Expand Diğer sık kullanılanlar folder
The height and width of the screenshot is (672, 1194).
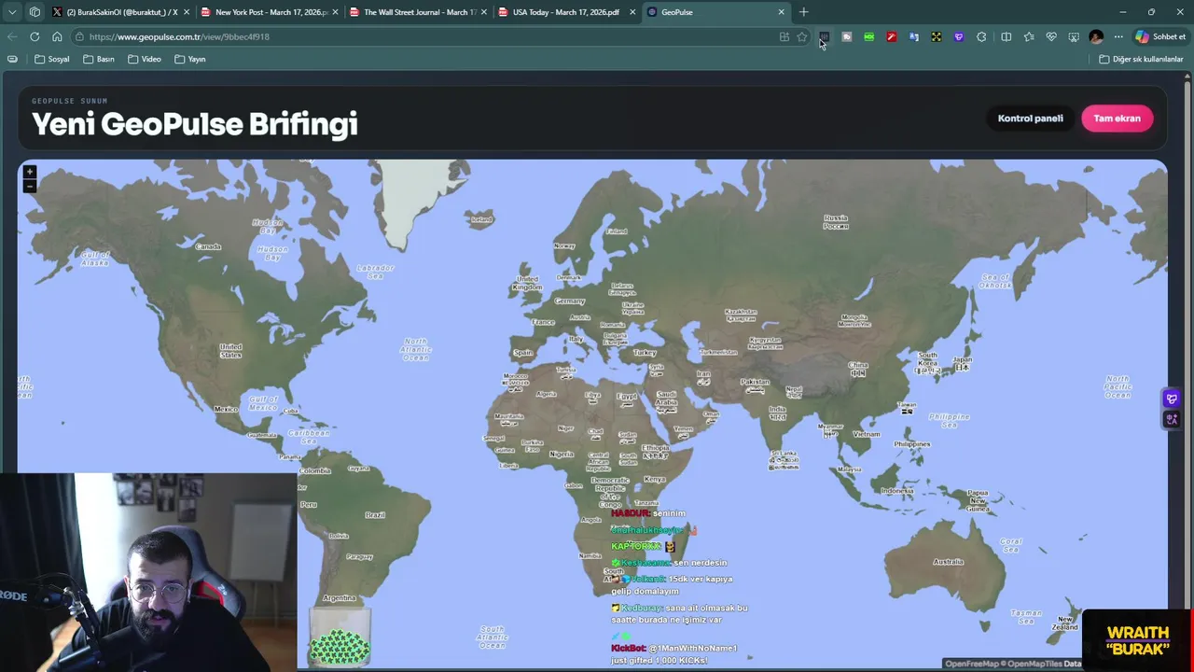[1141, 59]
